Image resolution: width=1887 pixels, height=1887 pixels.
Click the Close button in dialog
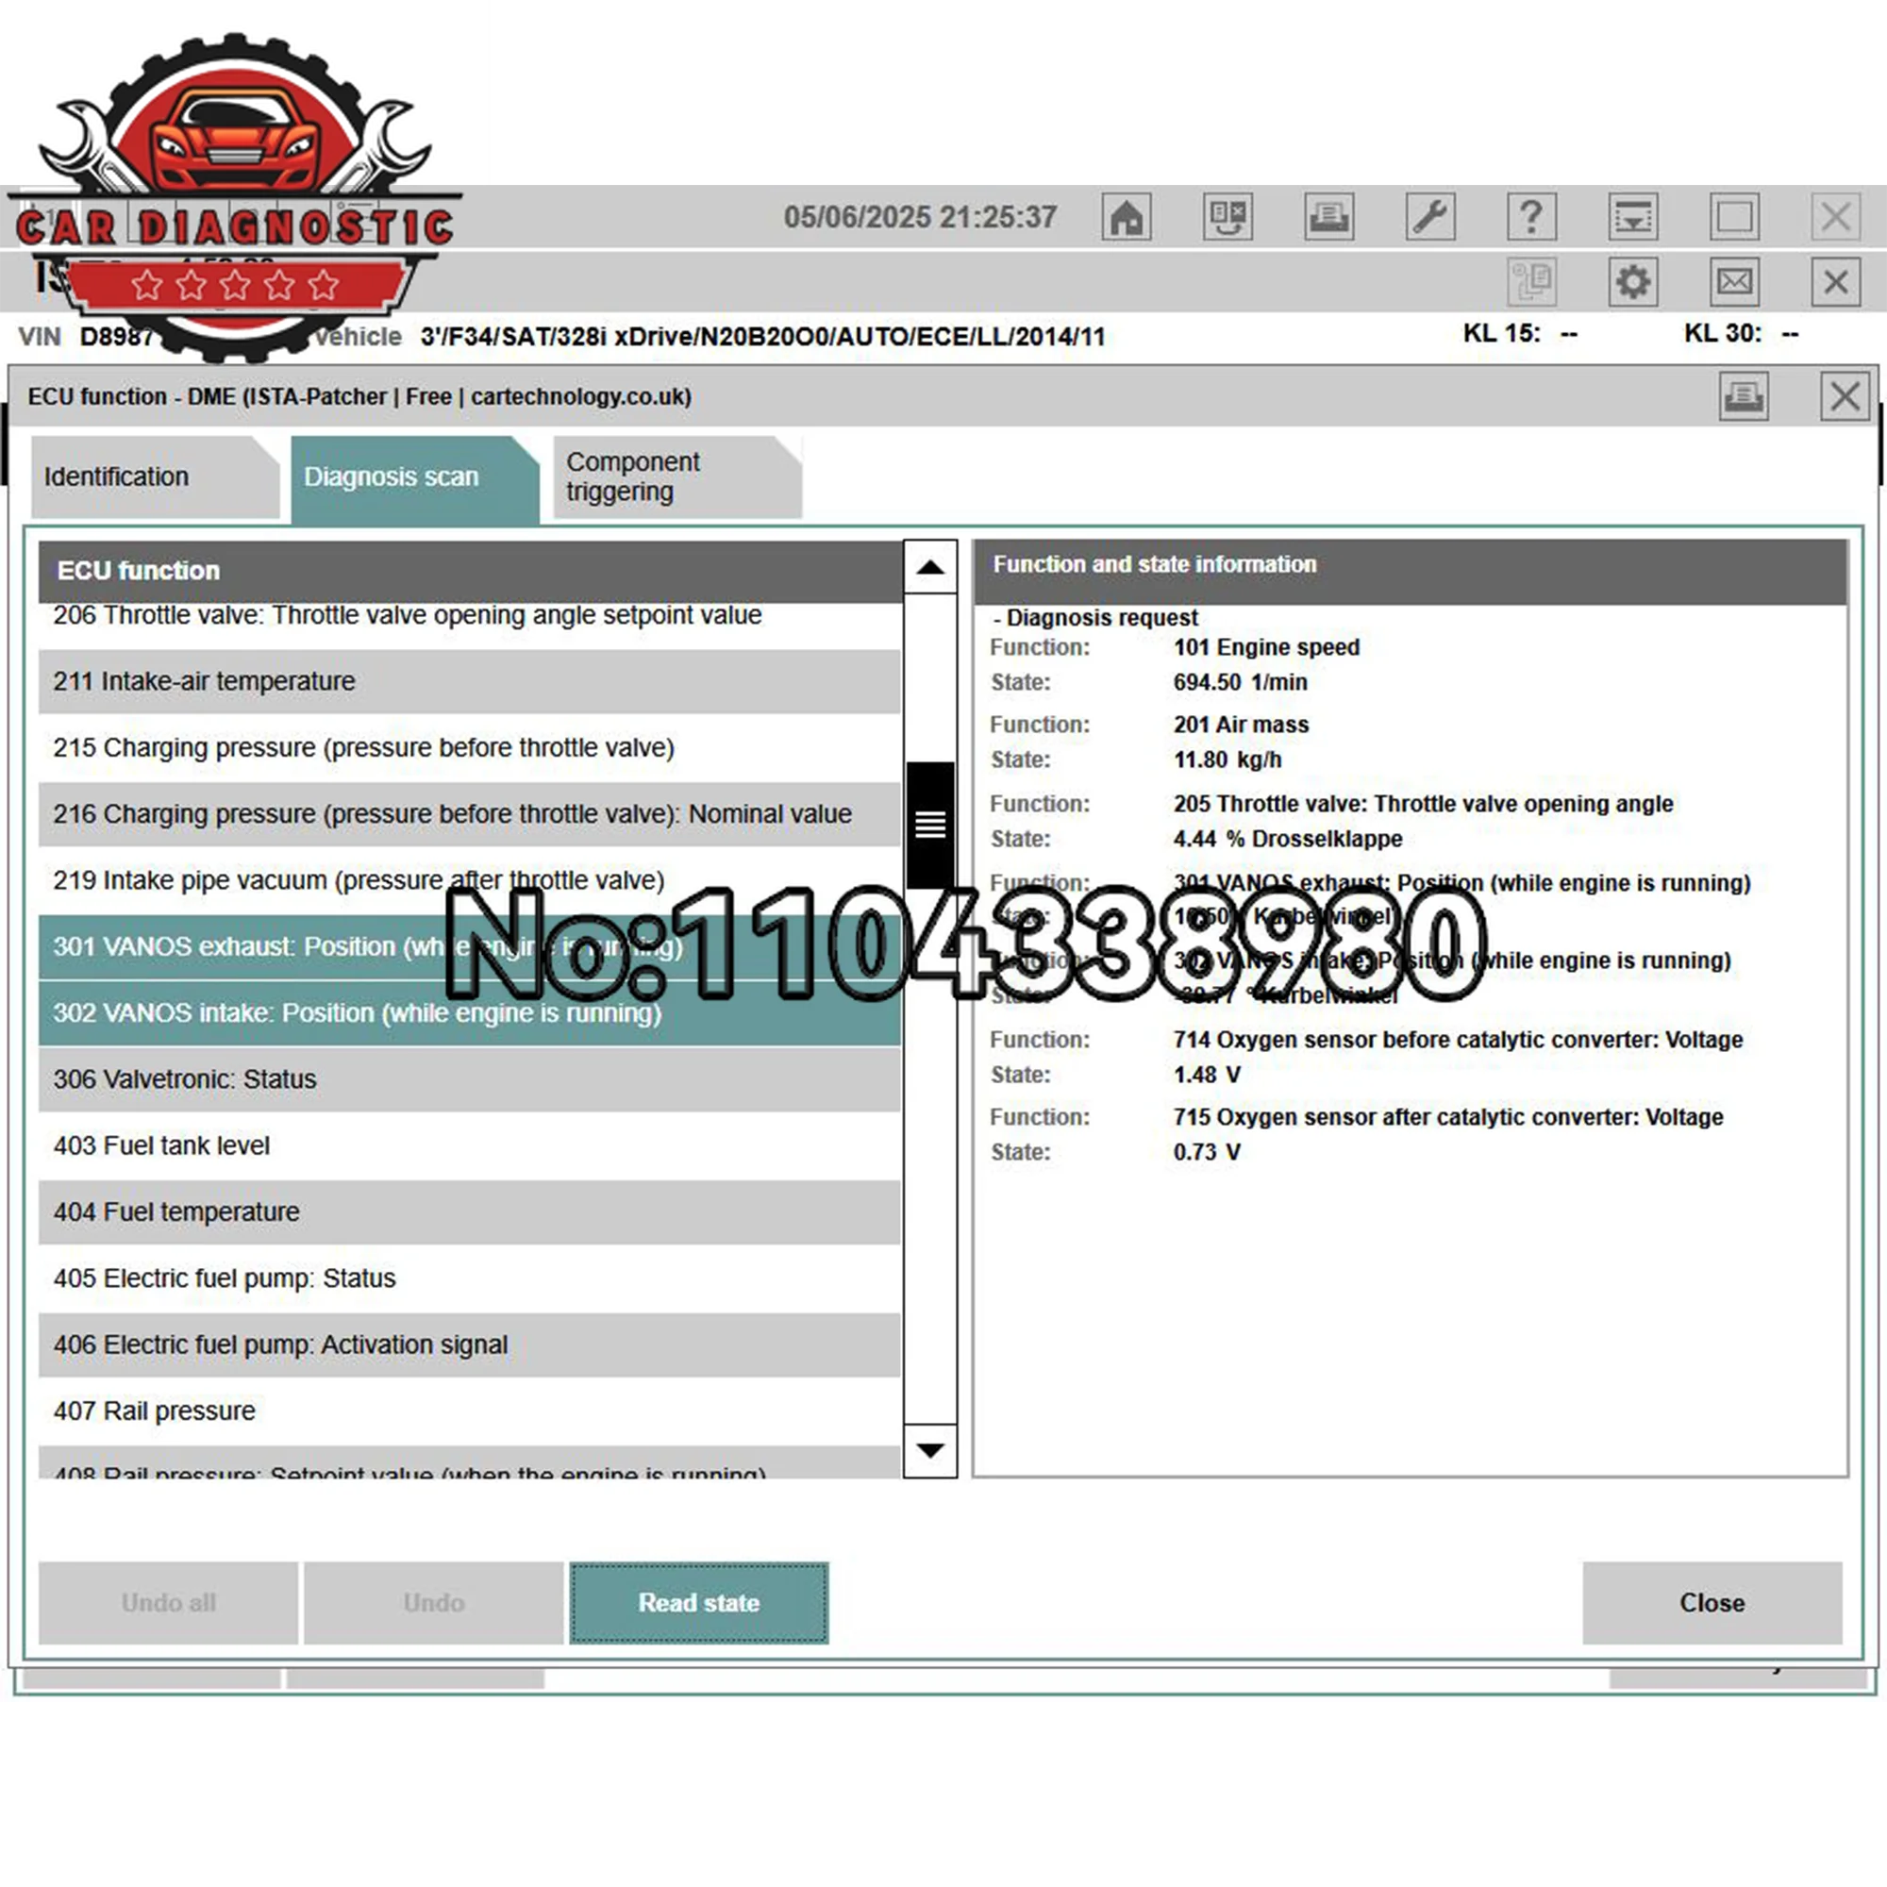(x=1712, y=1603)
